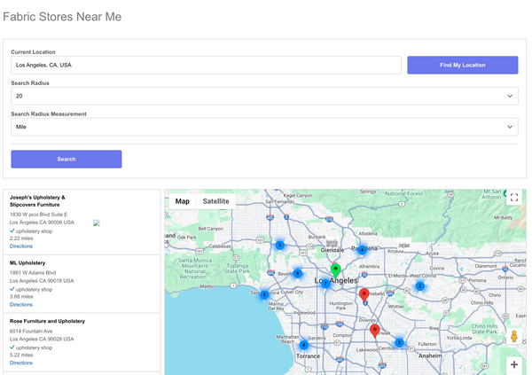Click the Search button

(66, 159)
